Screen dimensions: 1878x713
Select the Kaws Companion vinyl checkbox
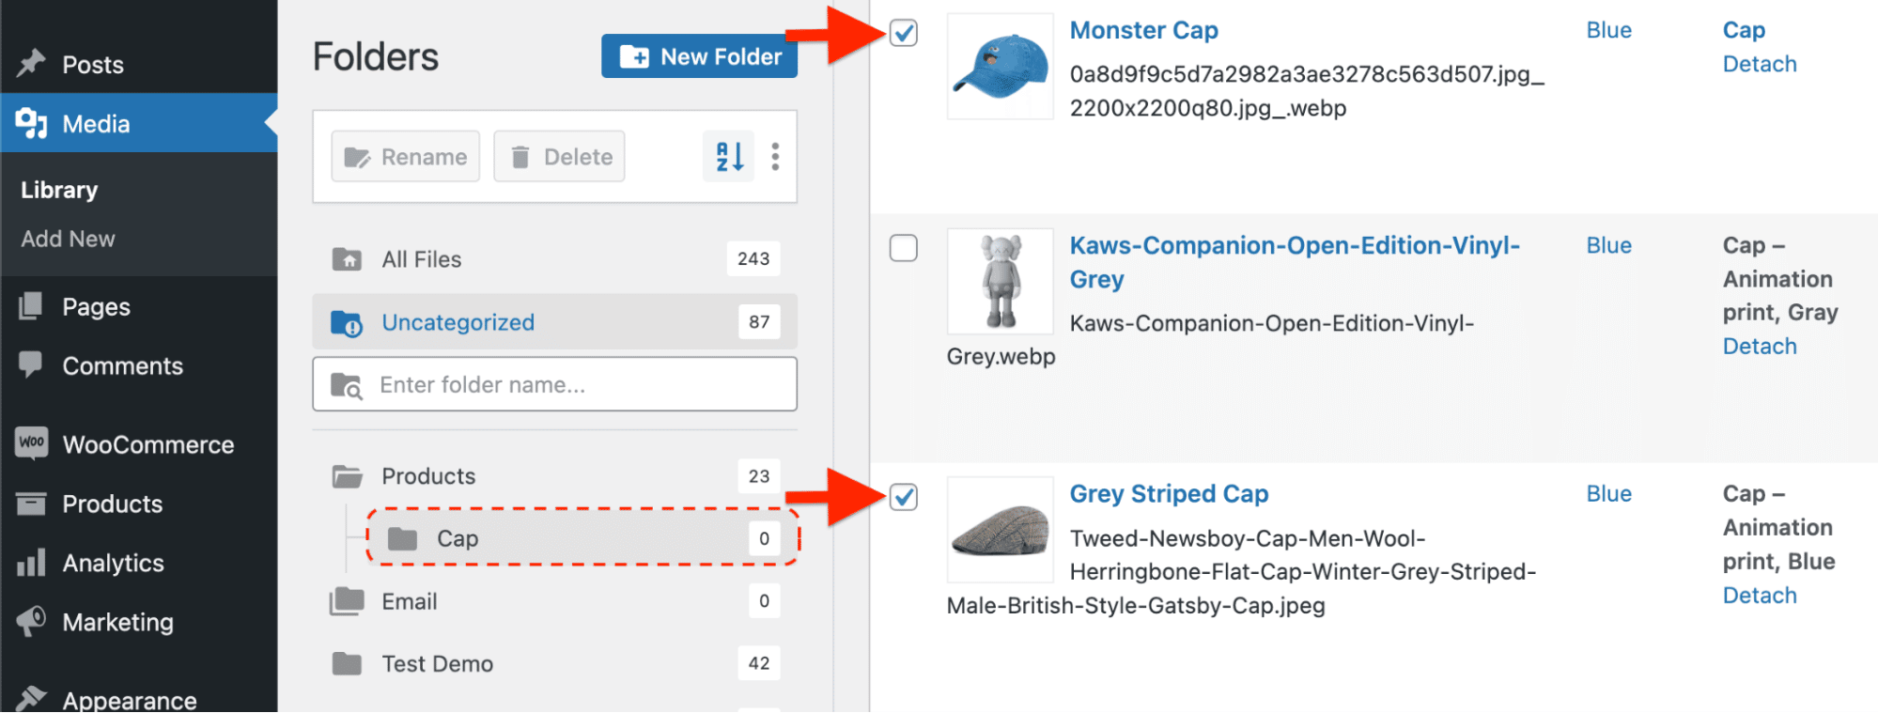(x=903, y=248)
